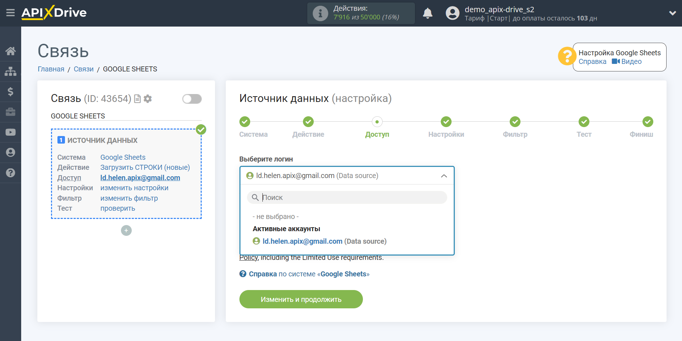Click the yellow help question mark
The height and width of the screenshot is (341, 682).
coord(567,56)
